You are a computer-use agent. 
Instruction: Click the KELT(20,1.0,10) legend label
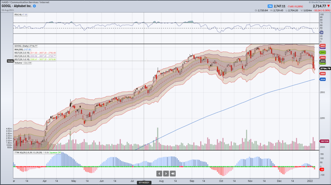click(x=35, y=60)
